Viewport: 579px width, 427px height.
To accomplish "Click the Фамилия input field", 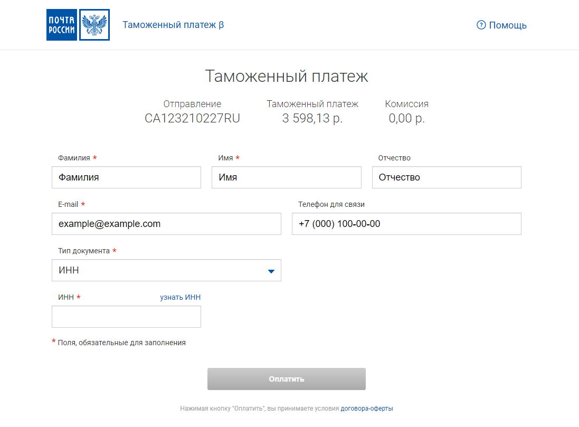I will click(126, 177).
